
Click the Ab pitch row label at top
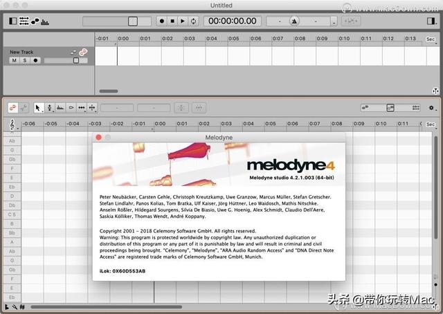[12, 141]
